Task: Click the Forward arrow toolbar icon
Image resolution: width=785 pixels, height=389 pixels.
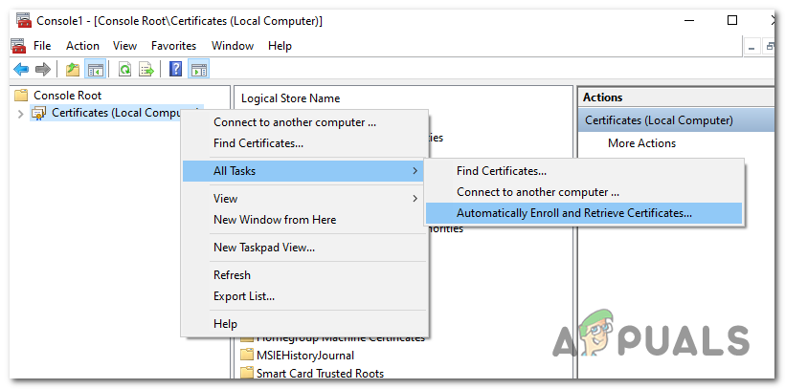Action: point(43,69)
